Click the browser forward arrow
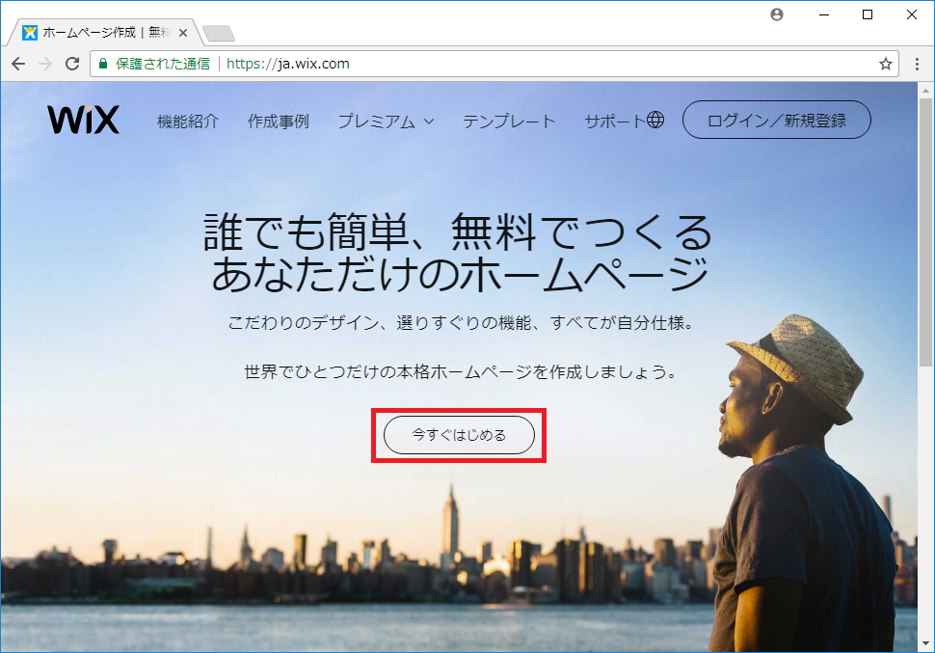Screen dimensions: 935x653 pos(45,64)
